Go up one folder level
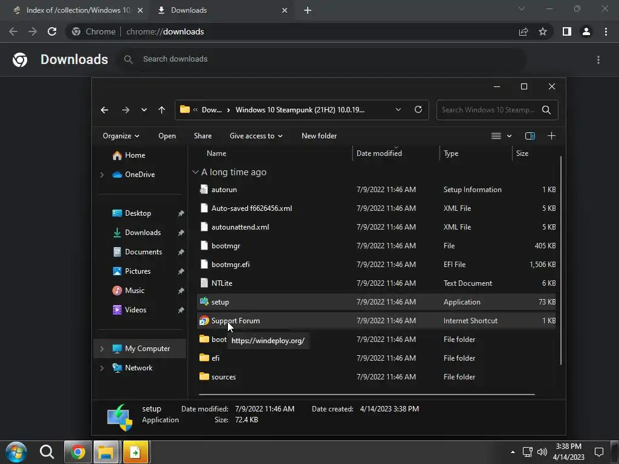Image resolution: width=619 pixels, height=464 pixels. [162, 110]
